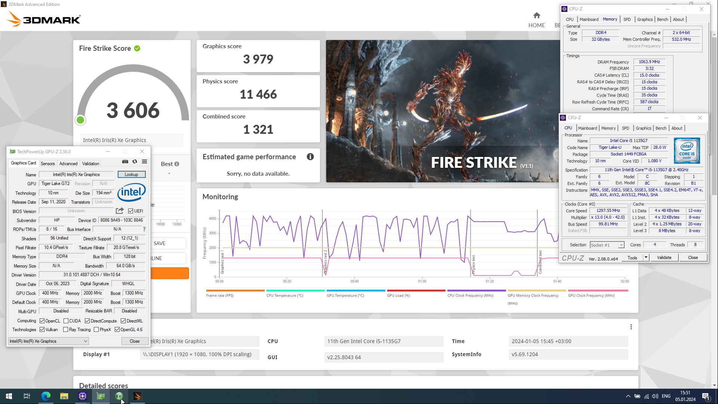The height and width of the screenshot is (404, 718).
Task: Click Graphics score card
Action: (258, 56)
